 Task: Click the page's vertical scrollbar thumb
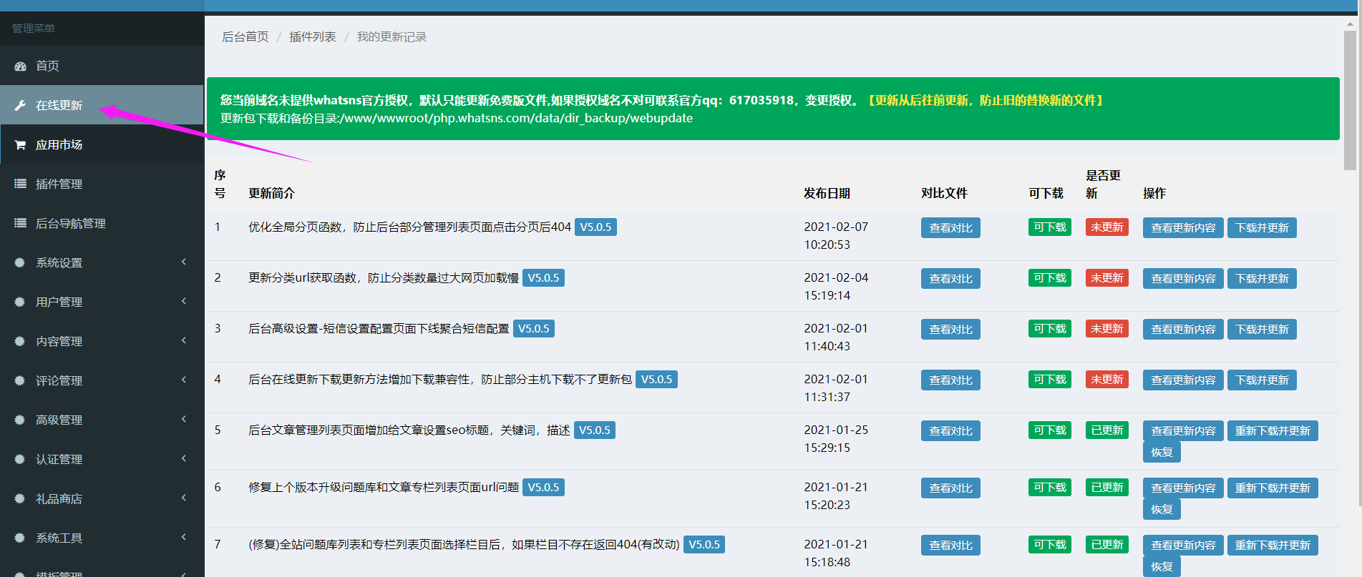1350,100
